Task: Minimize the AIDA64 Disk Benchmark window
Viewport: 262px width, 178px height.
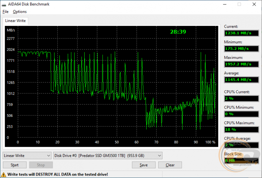Action: [225, 4]
